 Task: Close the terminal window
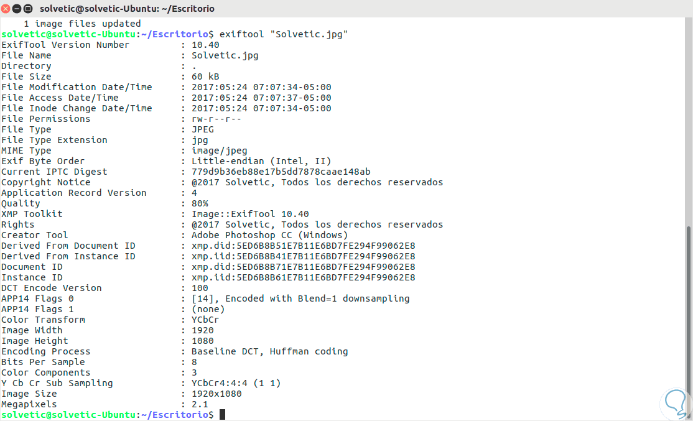6,8
